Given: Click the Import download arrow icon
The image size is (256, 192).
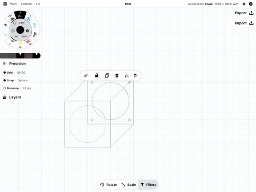Looking at the screenshot, I should pos(252,23).
